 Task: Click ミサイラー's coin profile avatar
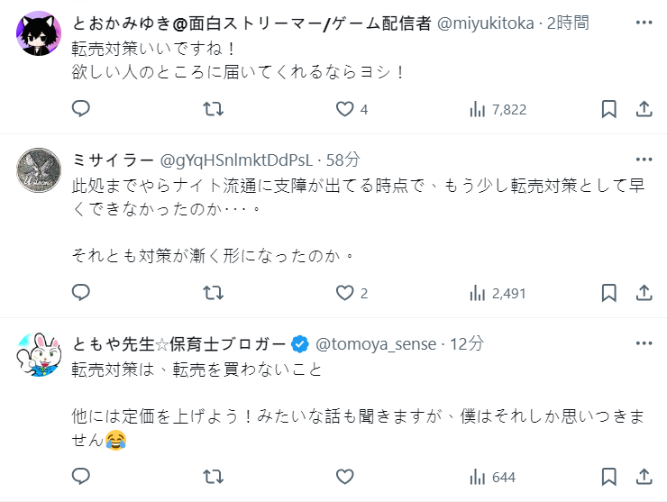[x=41, y=169]
